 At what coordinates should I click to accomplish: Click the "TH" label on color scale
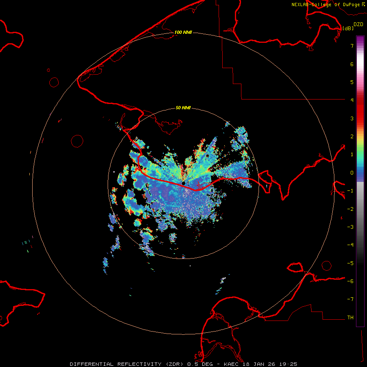point(350,318)
